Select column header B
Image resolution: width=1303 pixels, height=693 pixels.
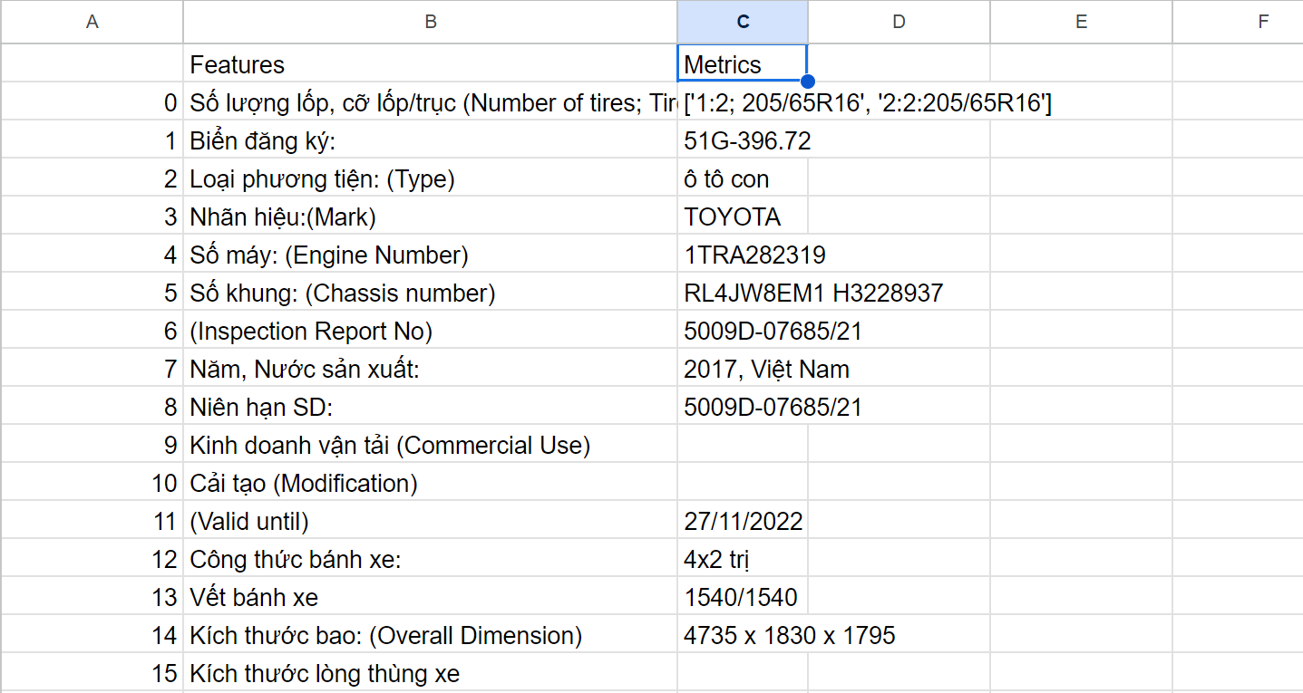[429, 22]
